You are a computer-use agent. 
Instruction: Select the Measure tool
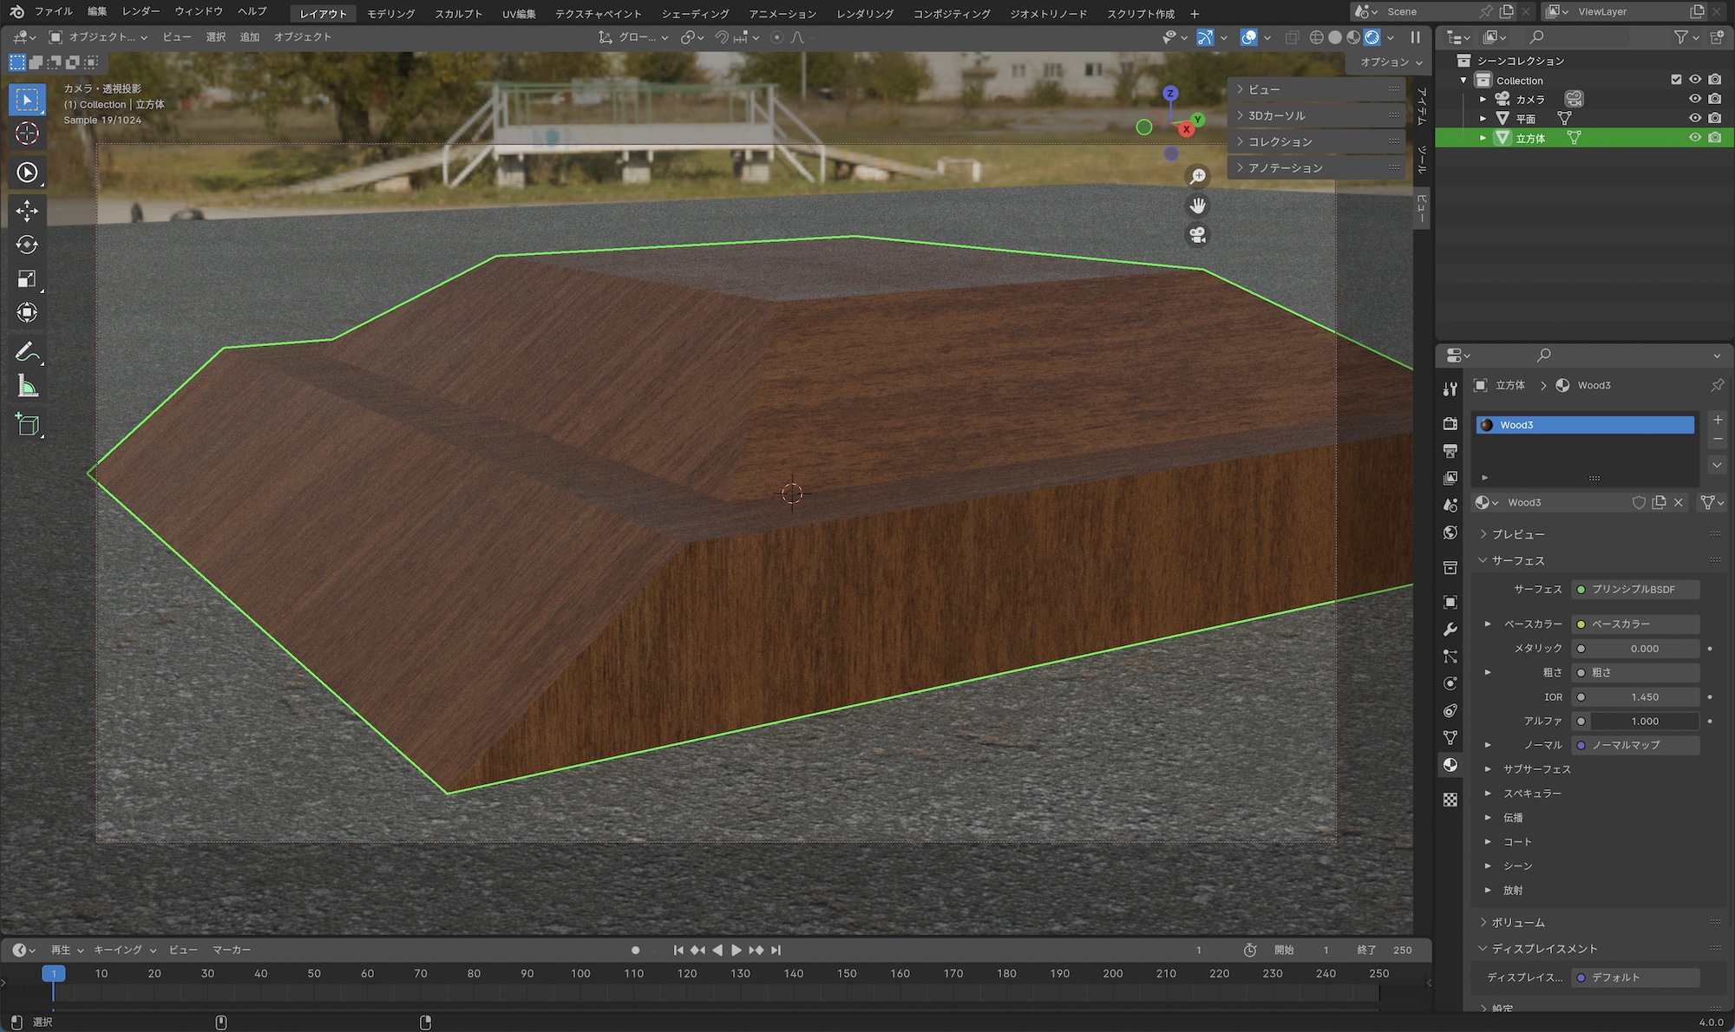tap(27, 386)
